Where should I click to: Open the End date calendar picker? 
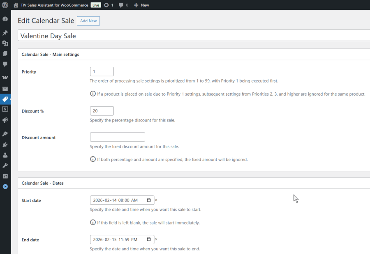click(x=149, y=240)
